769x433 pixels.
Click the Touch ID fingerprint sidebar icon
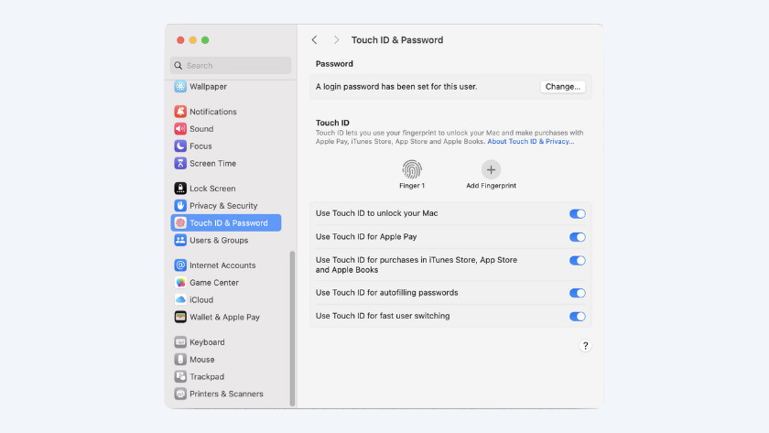[x=180, y=222]
